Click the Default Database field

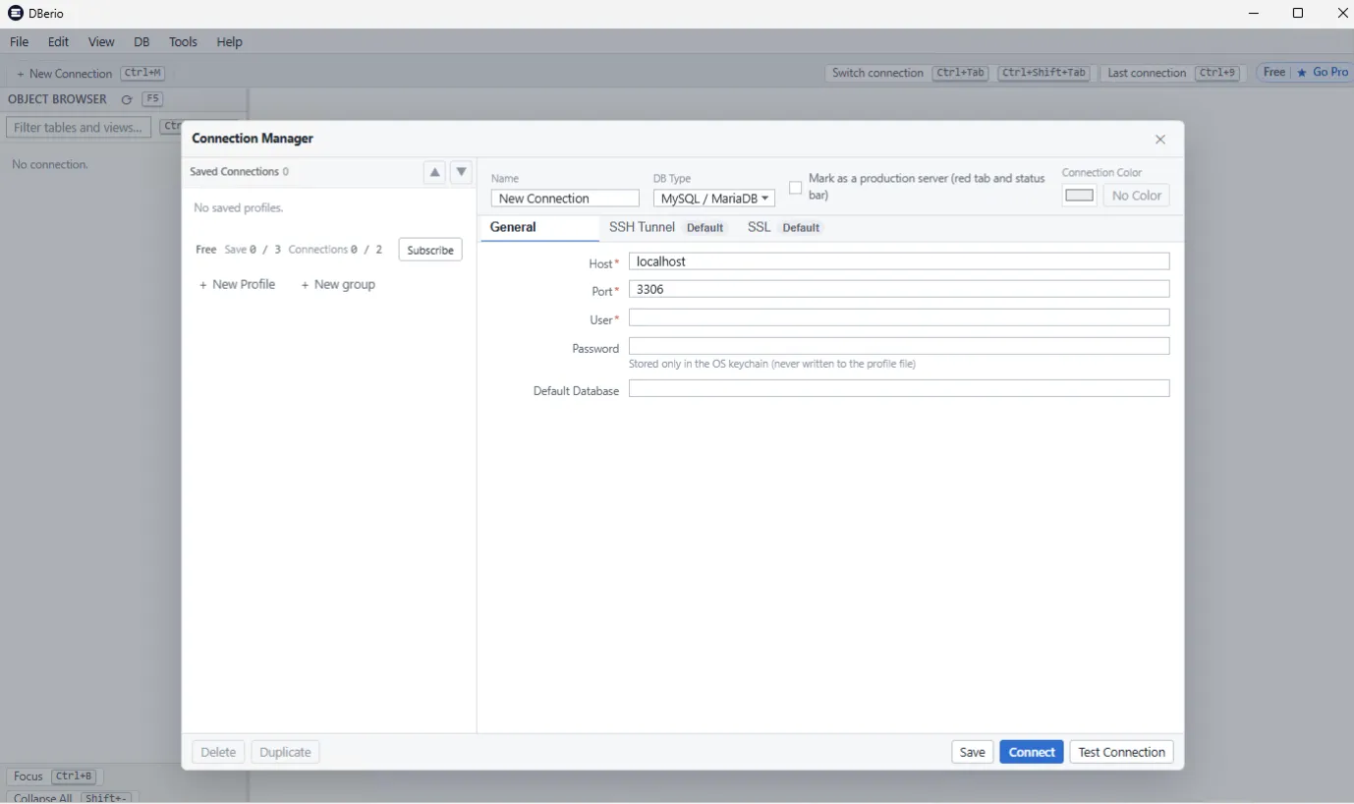[899, 388]
